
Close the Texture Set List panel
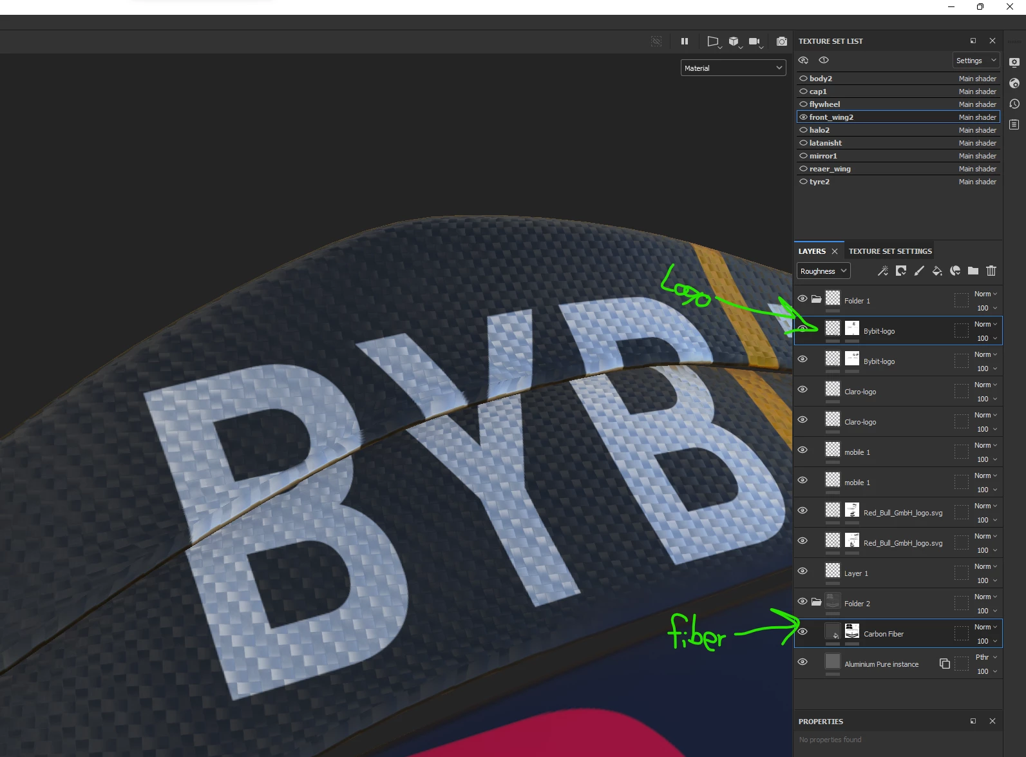coord(993,41)
